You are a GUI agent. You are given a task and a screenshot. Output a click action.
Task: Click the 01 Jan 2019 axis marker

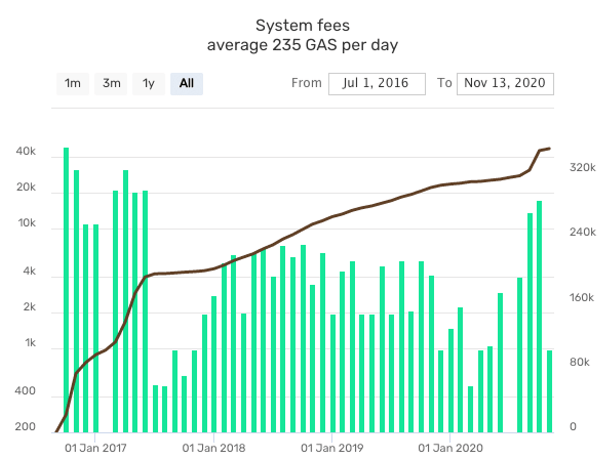tap(332, 448)
